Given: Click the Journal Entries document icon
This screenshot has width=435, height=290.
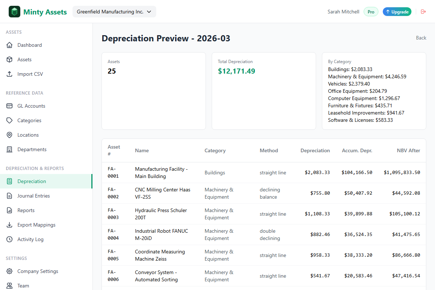Looking at the screenshot, I should (x=10, y=196).
